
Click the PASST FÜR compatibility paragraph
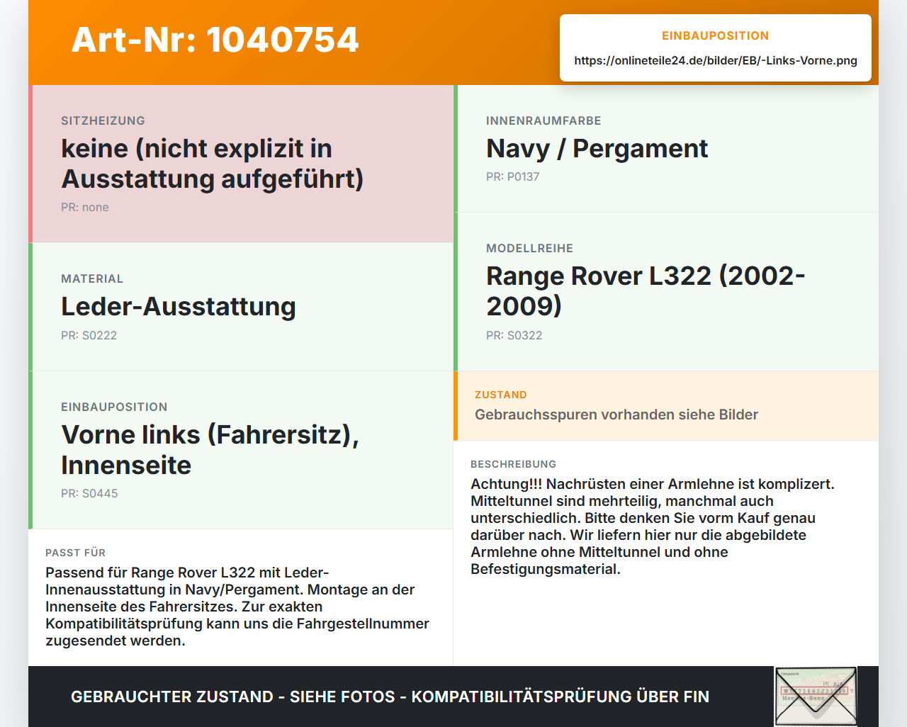coord(237,607)
